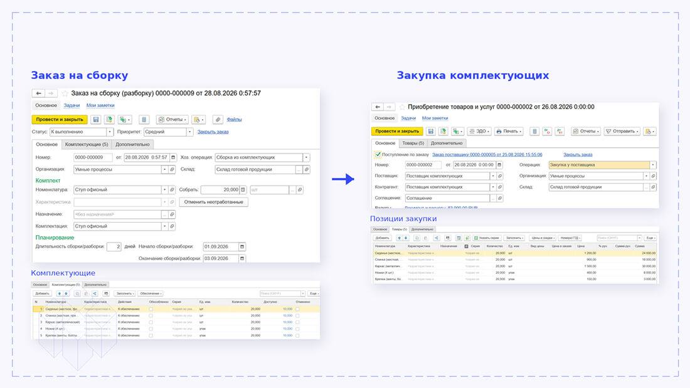Toggle Отменено checkbox for Каркас row

297,322
